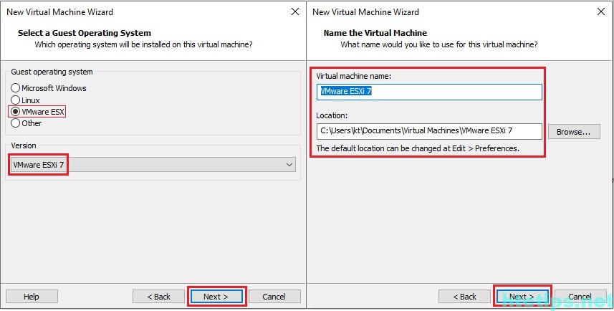Close the Name the Virtual Machine window
This screenshot has width=614, height=311.
(601, 11)
